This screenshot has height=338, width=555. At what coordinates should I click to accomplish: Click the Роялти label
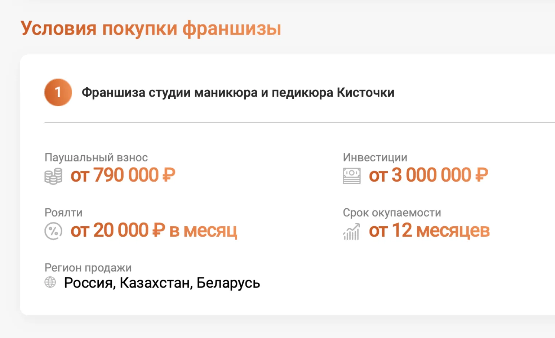(63, 213)
